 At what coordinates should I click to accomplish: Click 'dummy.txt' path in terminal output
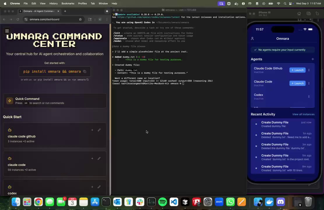tap(131, 70)
